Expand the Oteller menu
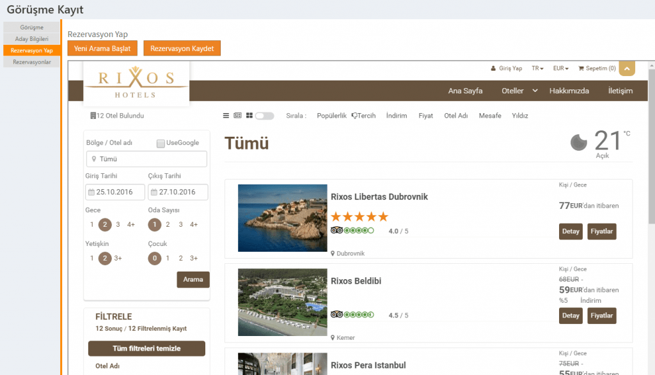The height and width of the screenshot is (375, 655). [519, 91]
